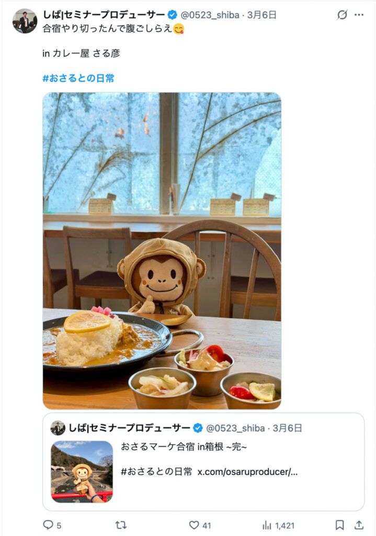Open hashtag #おさるとの日常
The image size is (376, 536).
[78, 79]
